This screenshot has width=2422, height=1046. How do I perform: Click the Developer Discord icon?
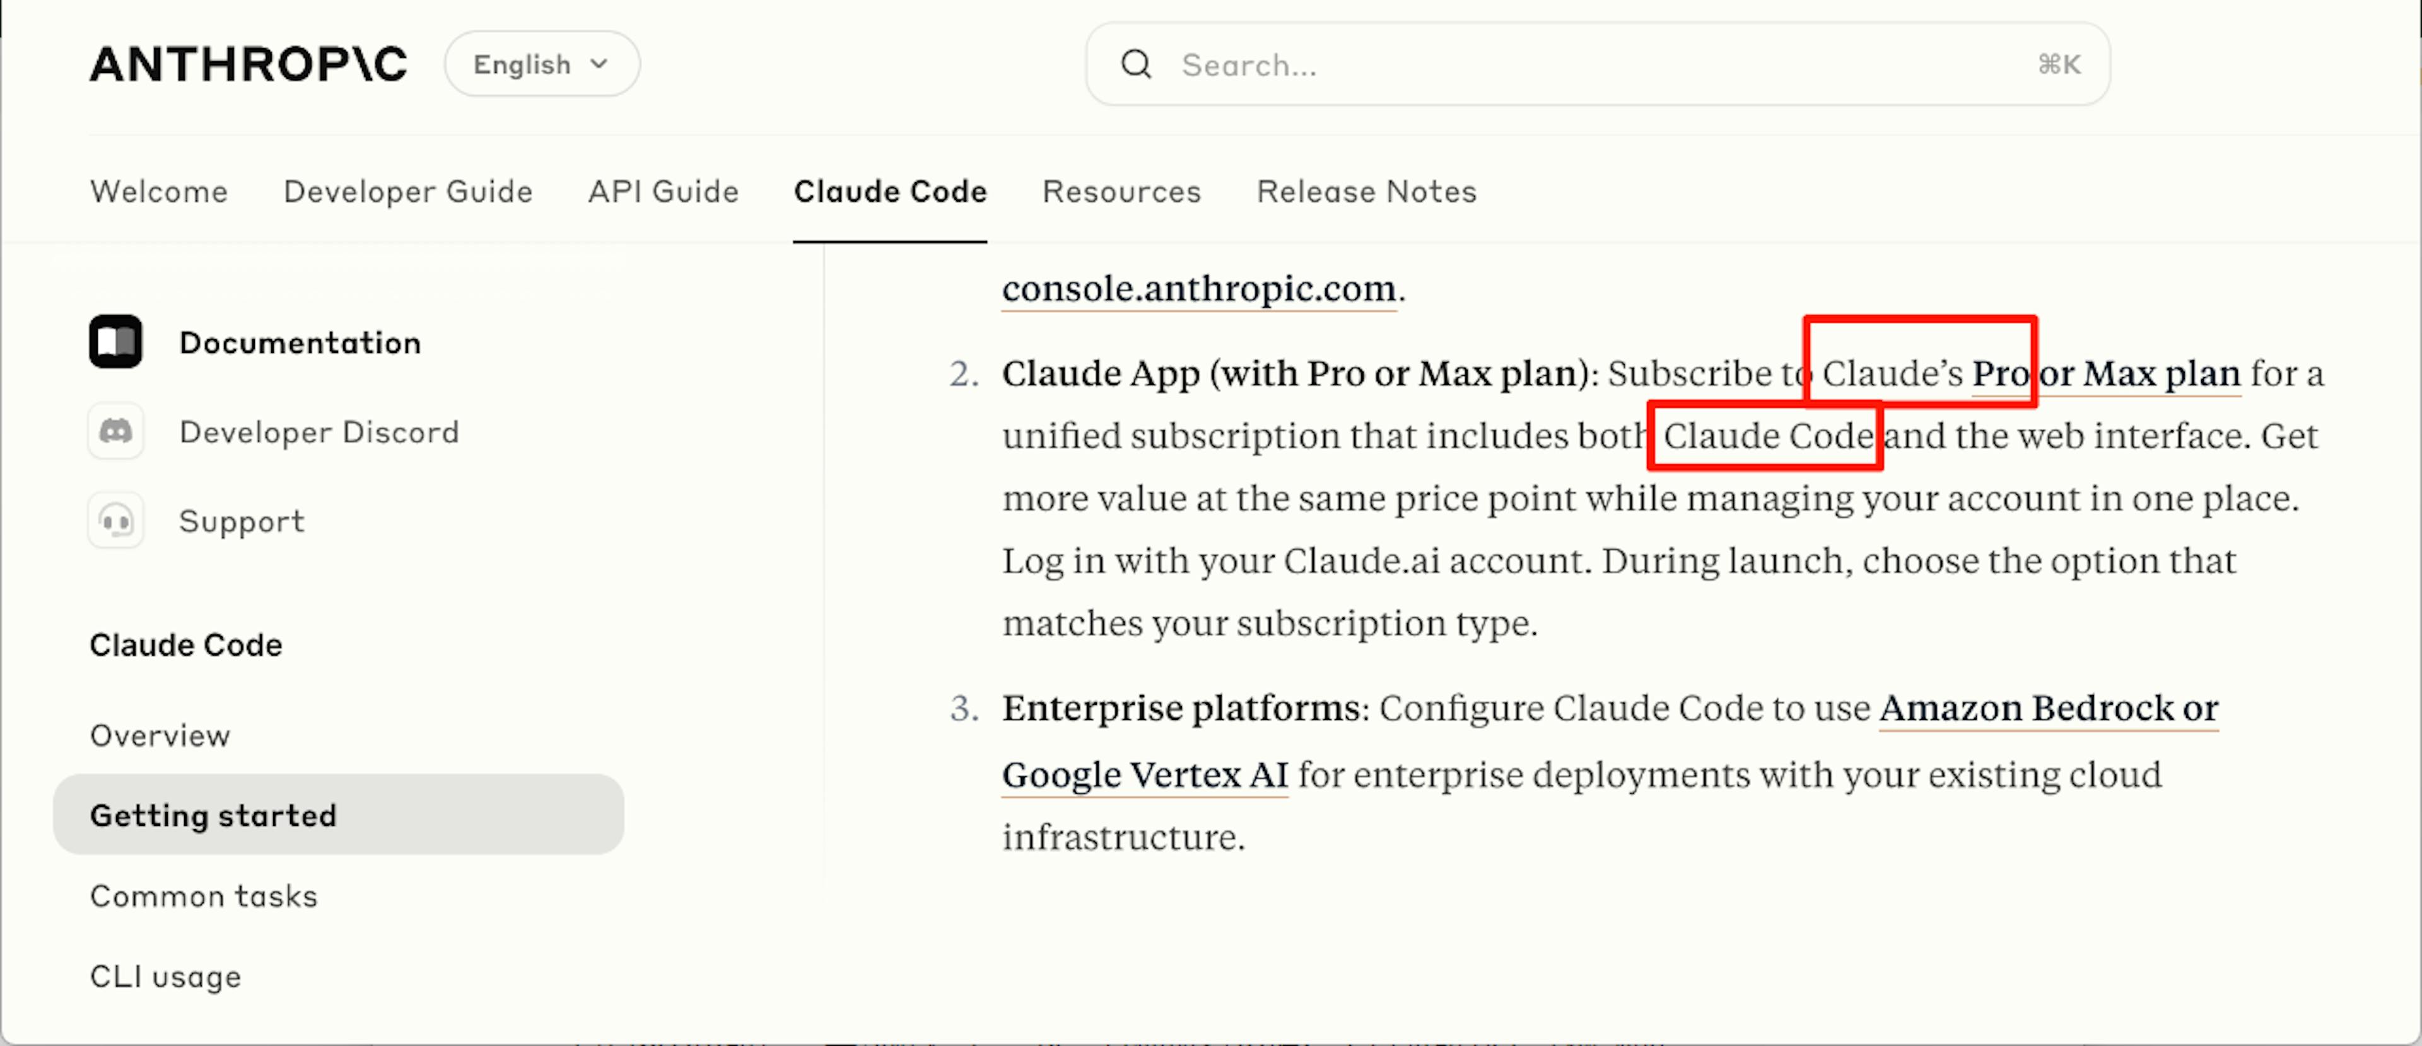click(x=115, y=431)
